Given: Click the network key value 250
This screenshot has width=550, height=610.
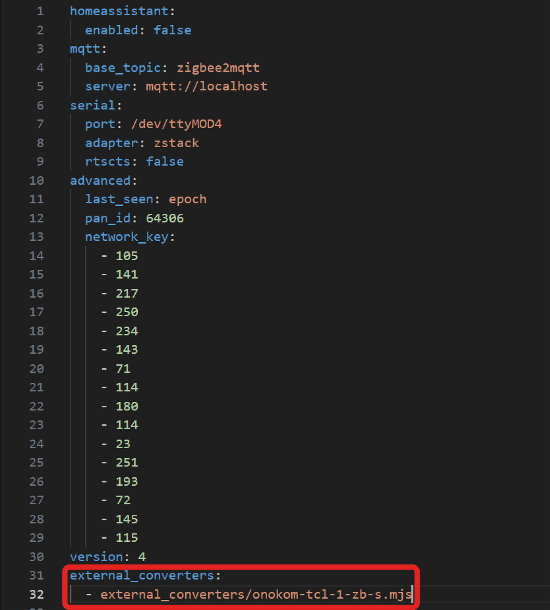Looking at the screenshot, I should 127,312.
